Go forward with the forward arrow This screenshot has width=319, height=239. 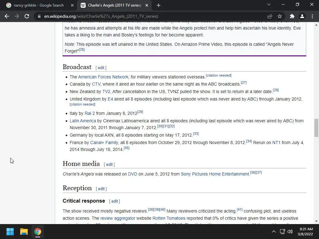[x=17, y=16]
